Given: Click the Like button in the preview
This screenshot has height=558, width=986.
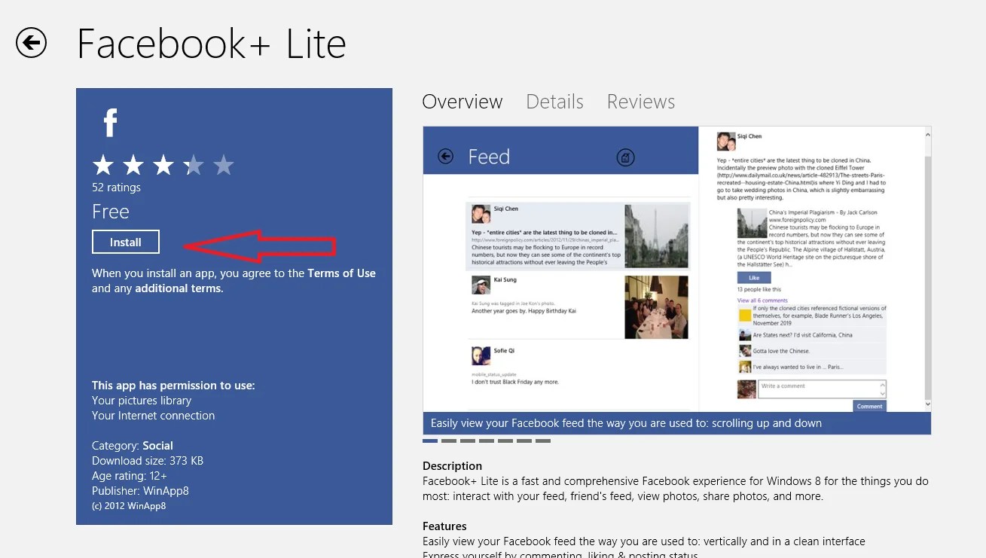Looking at the screenshot, I should pos(754,277).
